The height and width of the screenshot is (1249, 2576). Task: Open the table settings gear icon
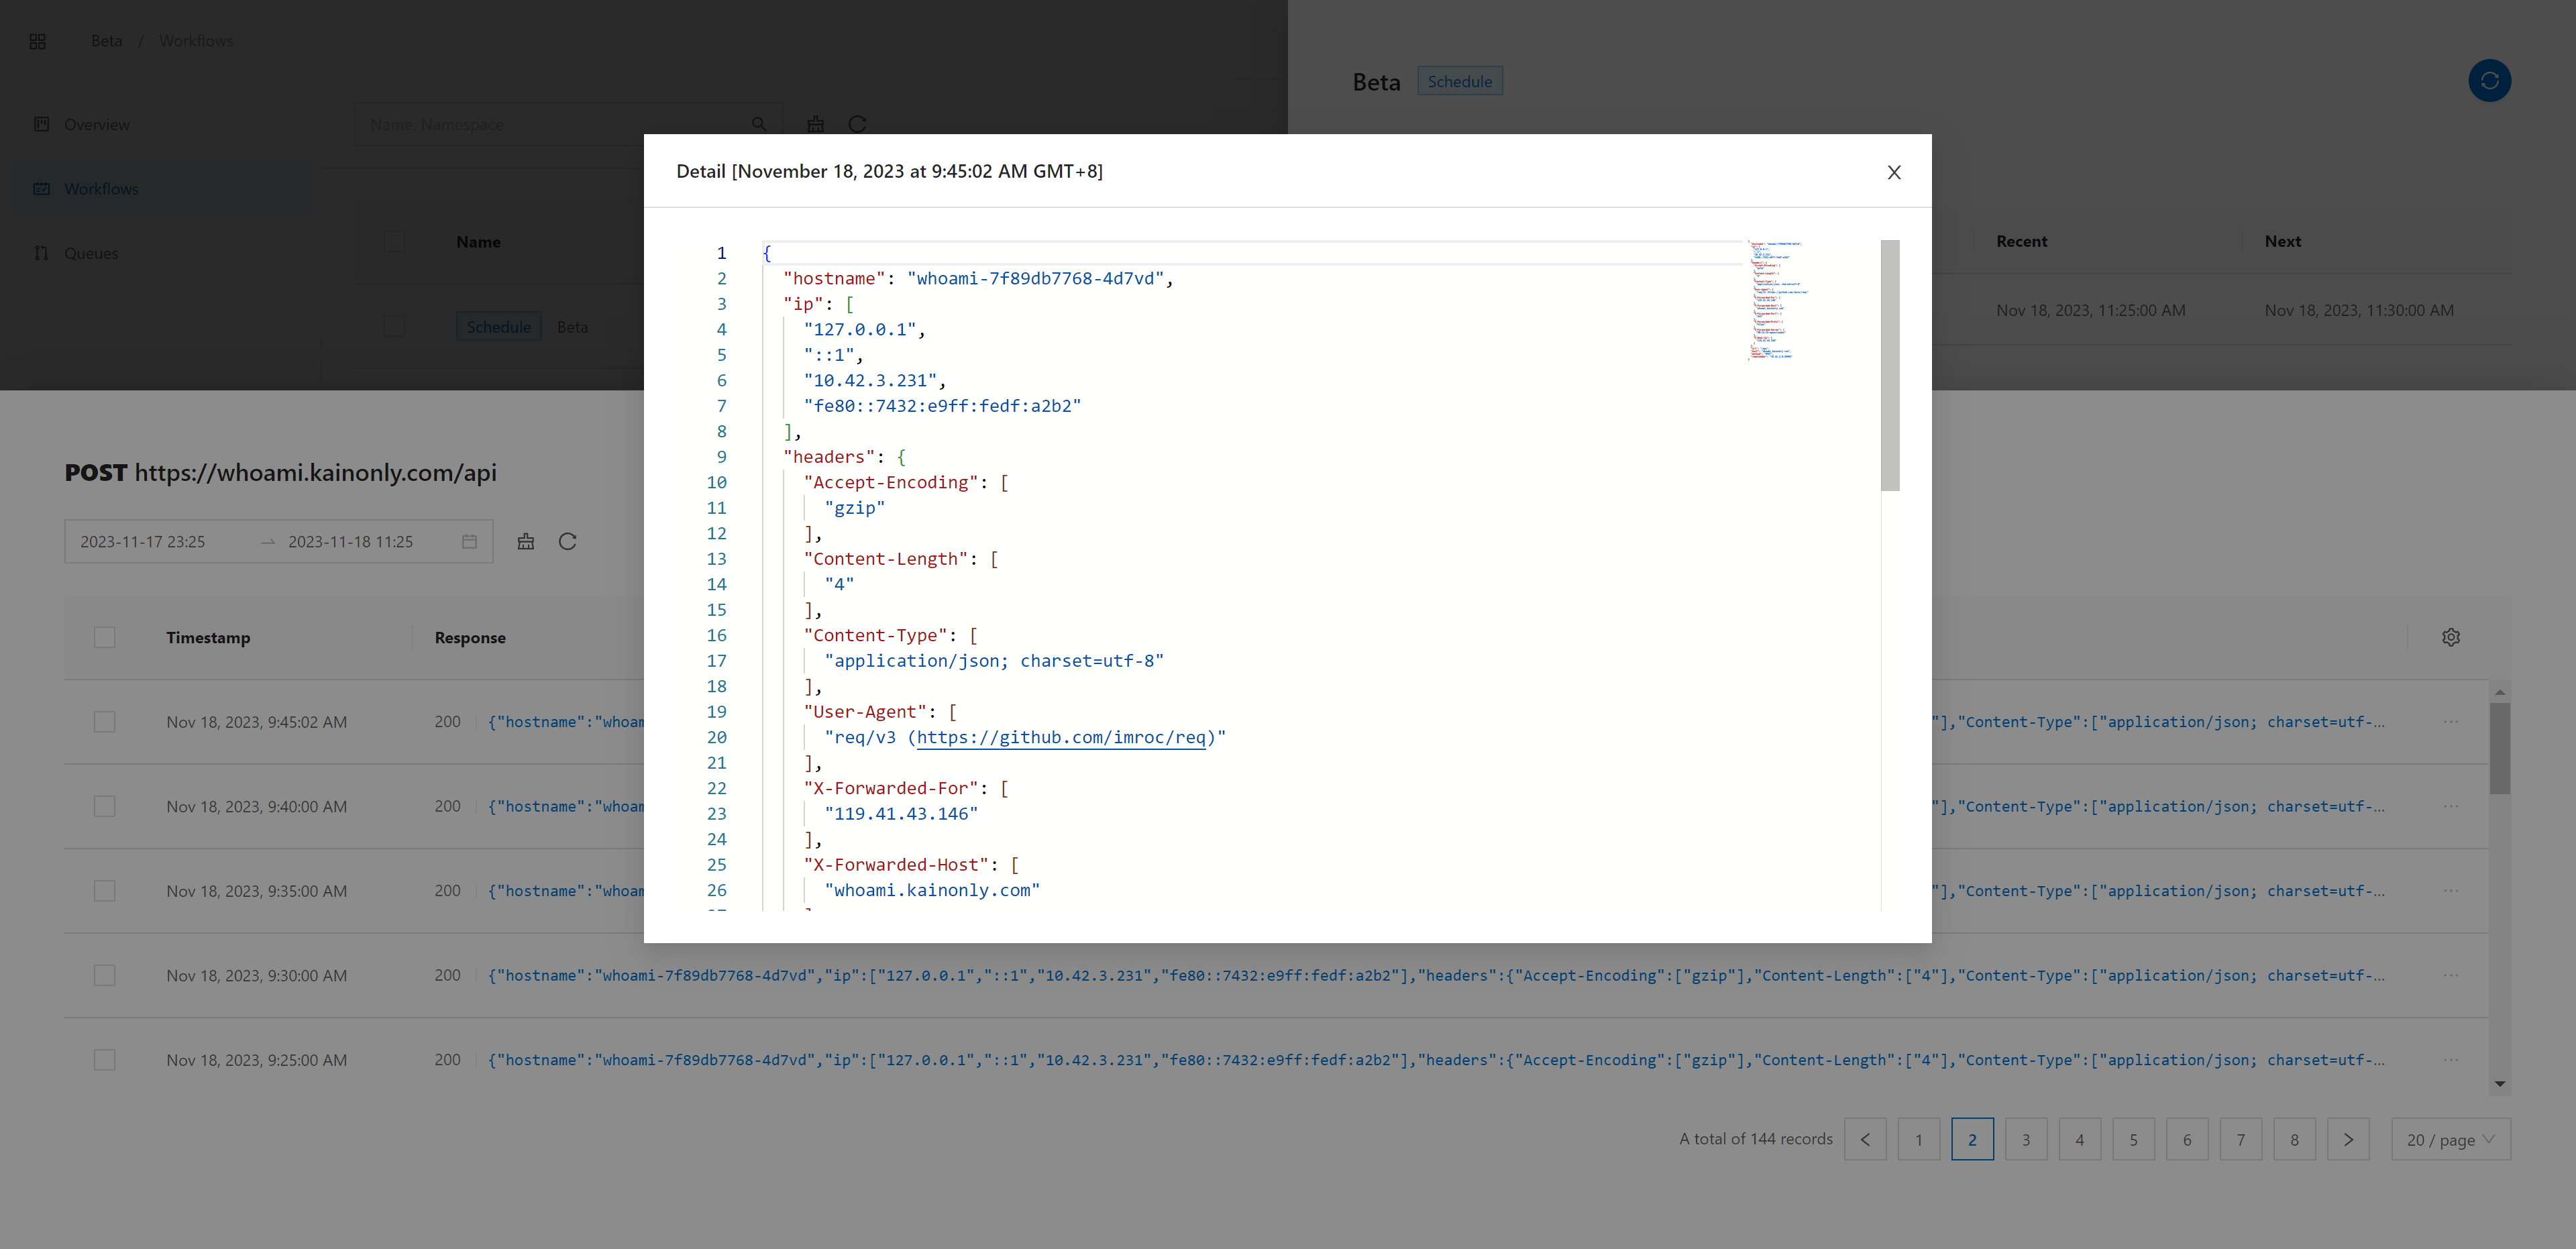pos(2450,637)
